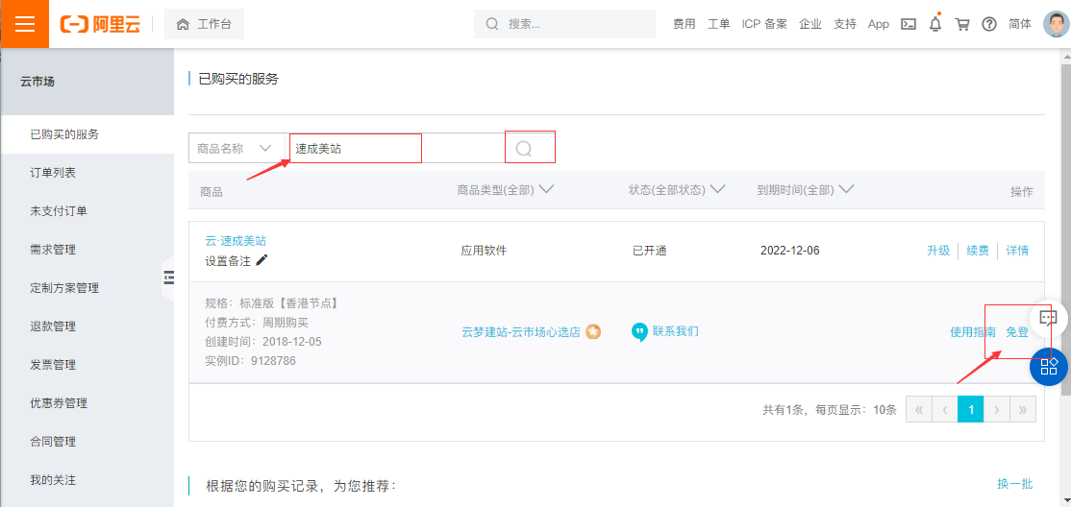Go to first page of pagination

point(919,409)
